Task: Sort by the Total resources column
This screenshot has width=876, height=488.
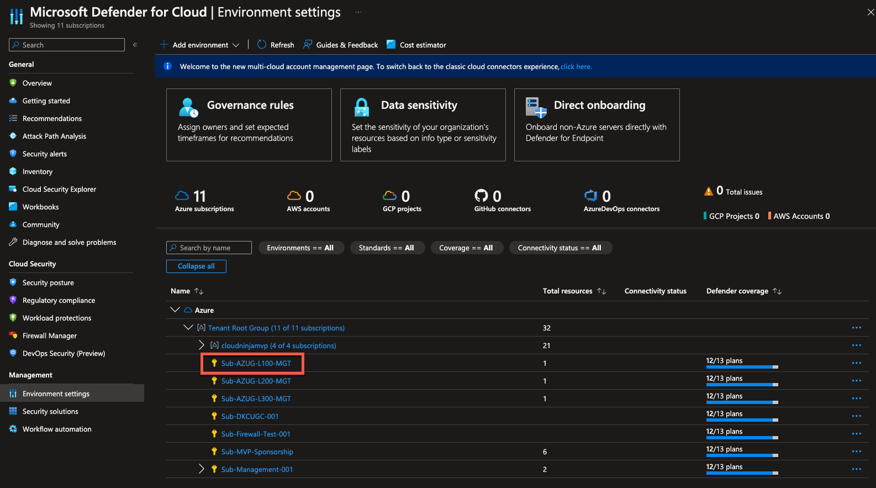Action: point(574,291)
